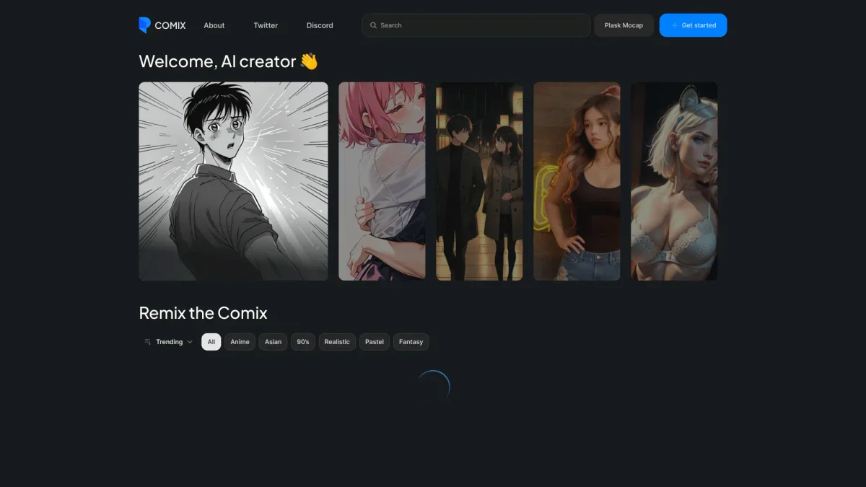The image size is (866, 487).
Task: Open the About page
Action: pos(214,25)
